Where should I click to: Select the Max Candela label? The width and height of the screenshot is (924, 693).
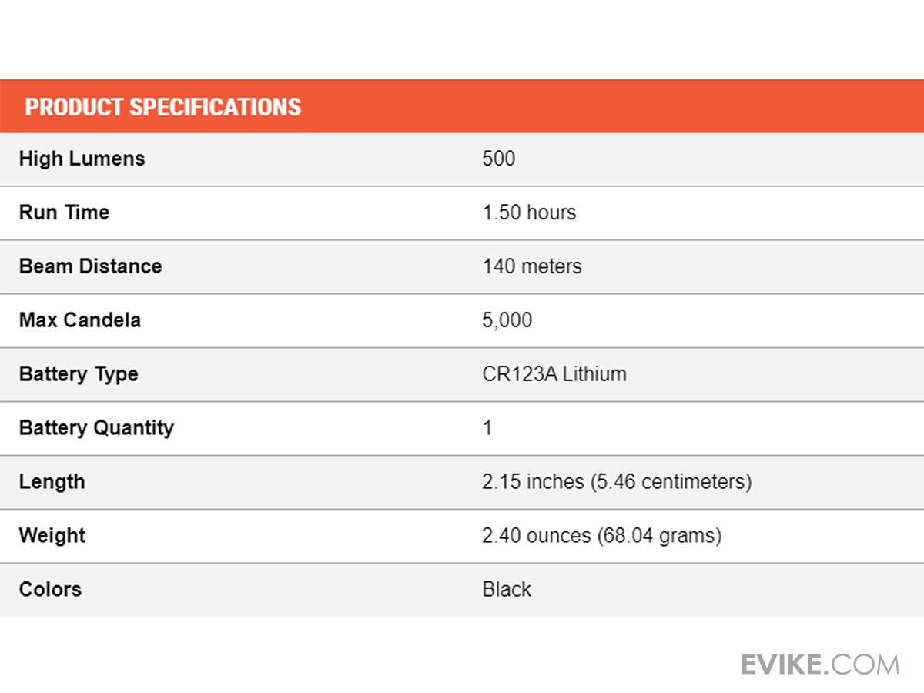tap(79, 320)
